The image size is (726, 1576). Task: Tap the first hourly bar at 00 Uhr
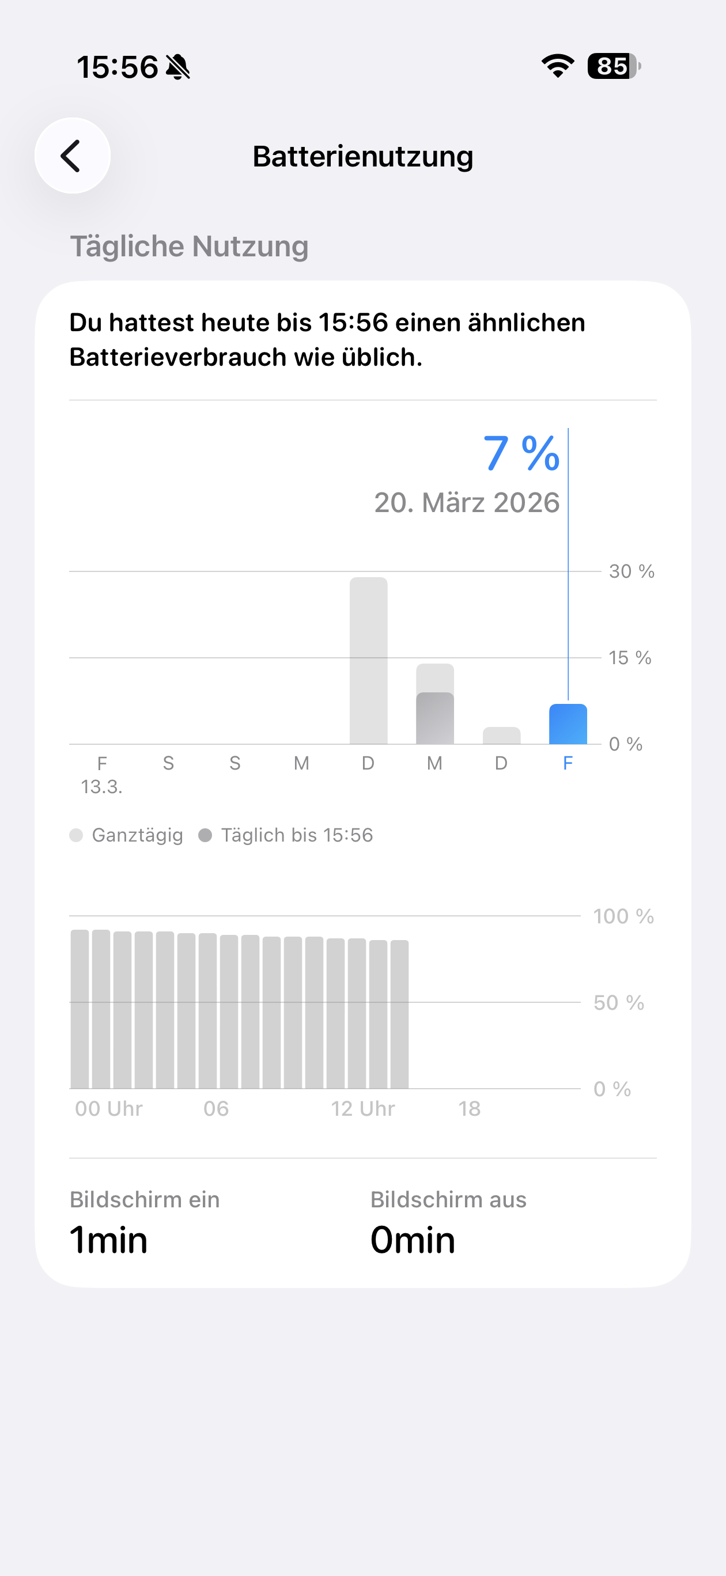click(80, 1009)
